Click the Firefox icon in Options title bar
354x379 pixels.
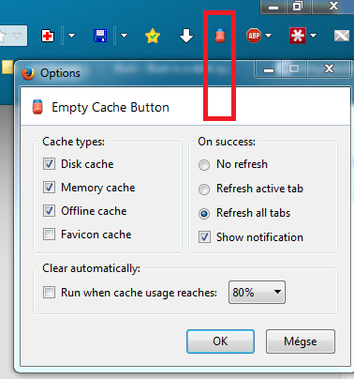point(28,73)
